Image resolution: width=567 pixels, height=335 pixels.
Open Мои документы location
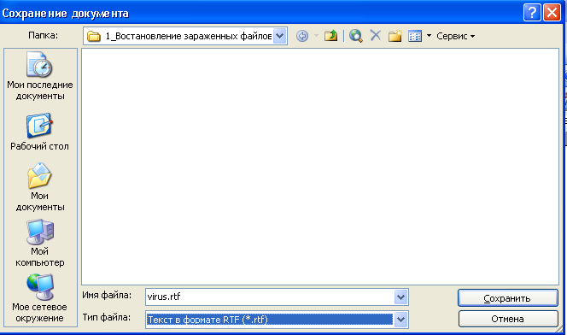40,187
